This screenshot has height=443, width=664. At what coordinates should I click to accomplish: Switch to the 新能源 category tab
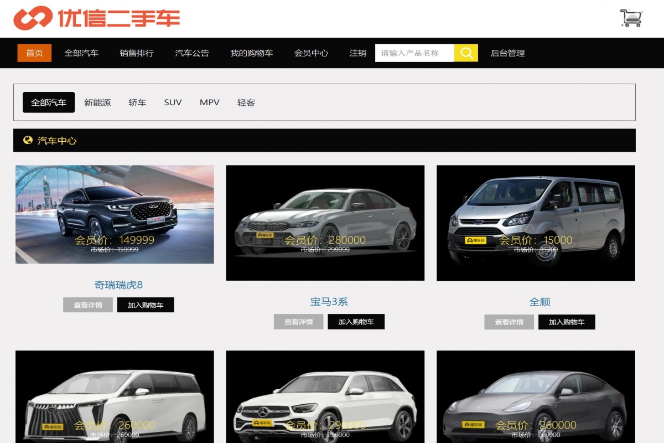click(x=97, y=102)
